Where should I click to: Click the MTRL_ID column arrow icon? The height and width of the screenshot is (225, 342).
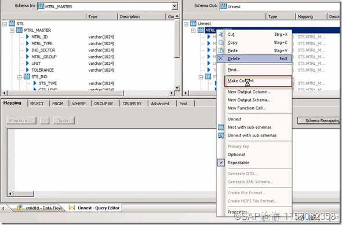point(27,37)
